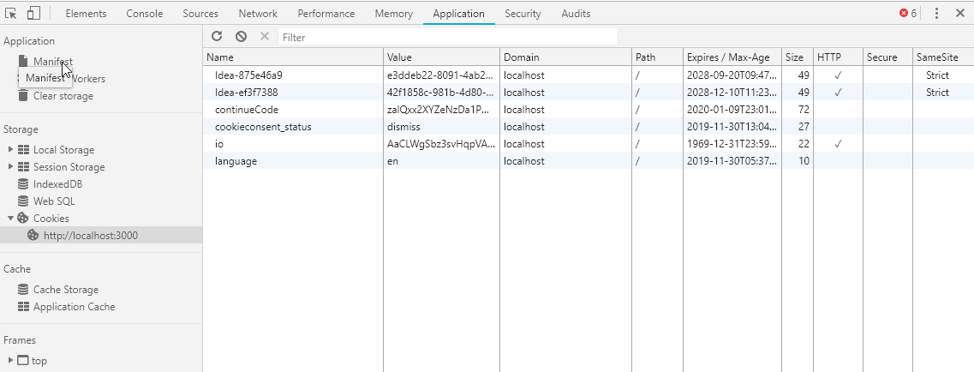The height and width of the screenshot is (372, 974).
Task: Switch to the Console tab
Action: pyautogui.click(x=144, y=14)
